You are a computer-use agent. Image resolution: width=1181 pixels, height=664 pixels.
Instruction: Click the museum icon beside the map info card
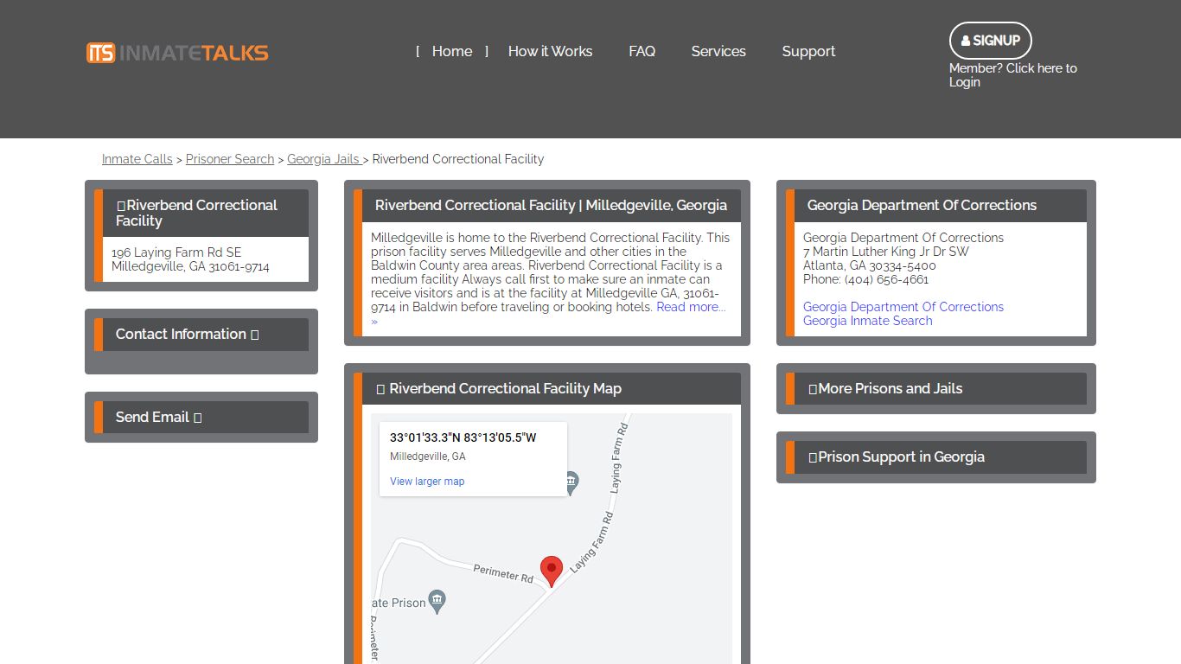point(571,483)
